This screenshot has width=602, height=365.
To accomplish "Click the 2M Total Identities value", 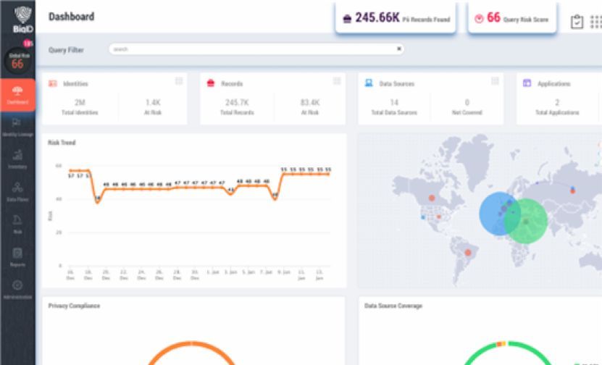I will coord(80,103).
